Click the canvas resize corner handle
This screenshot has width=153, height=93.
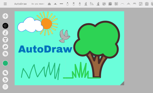coord(122,84)
